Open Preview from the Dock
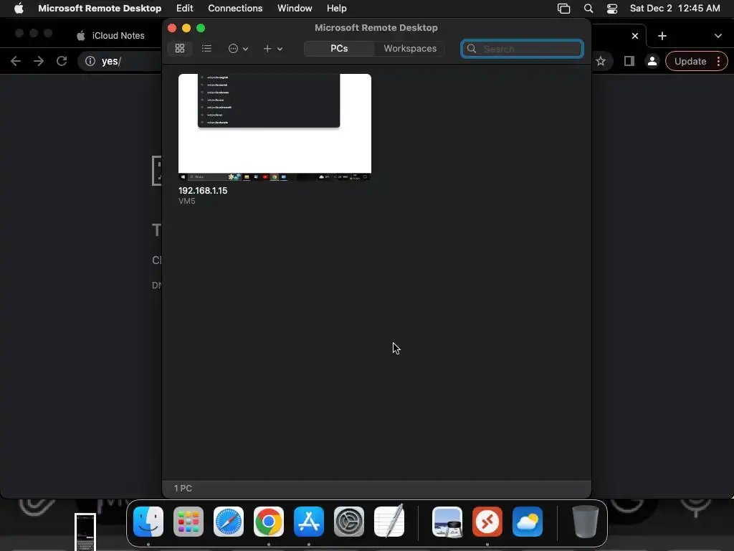The width and height of the screenshot is (734, 551). coord(447,522)
